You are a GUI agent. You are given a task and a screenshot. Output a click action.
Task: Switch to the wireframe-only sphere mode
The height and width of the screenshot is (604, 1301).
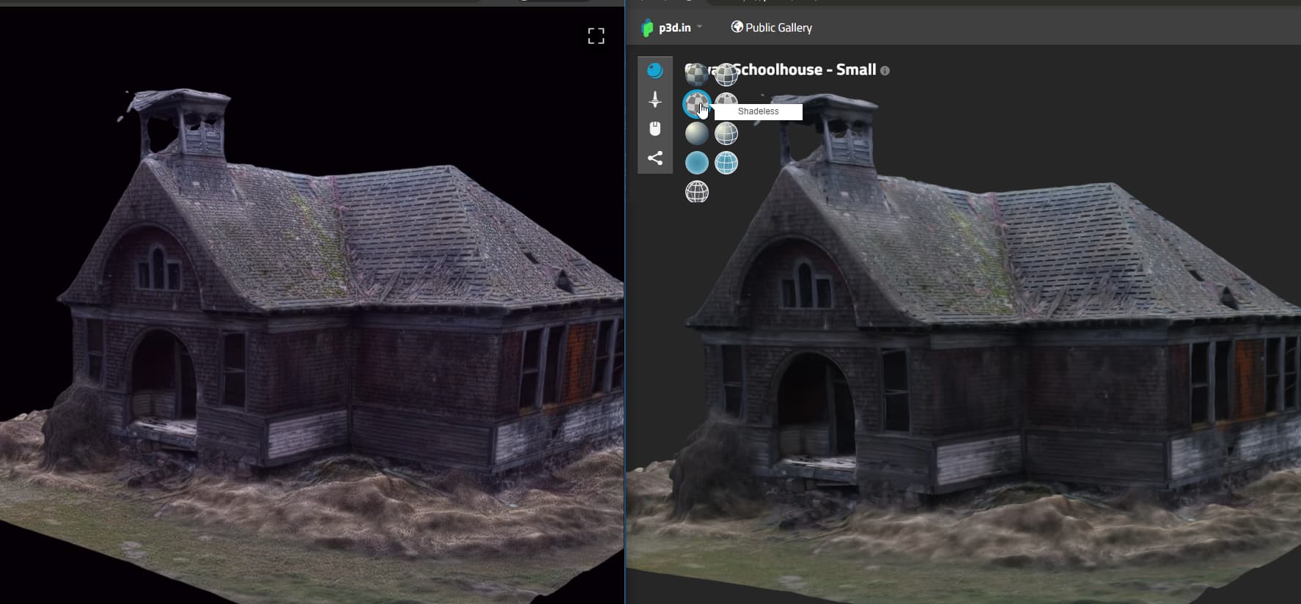click(x=696, y=192)
